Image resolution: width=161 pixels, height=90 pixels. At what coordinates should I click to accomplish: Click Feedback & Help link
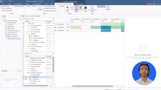point(151,4)
